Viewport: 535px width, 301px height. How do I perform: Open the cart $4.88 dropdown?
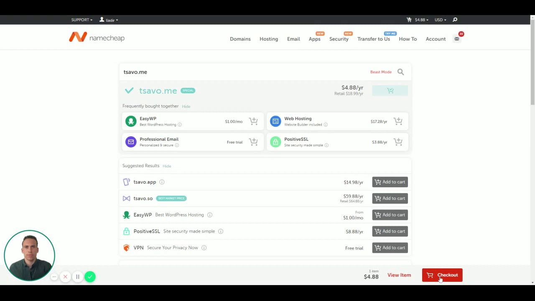click(417, 20)
